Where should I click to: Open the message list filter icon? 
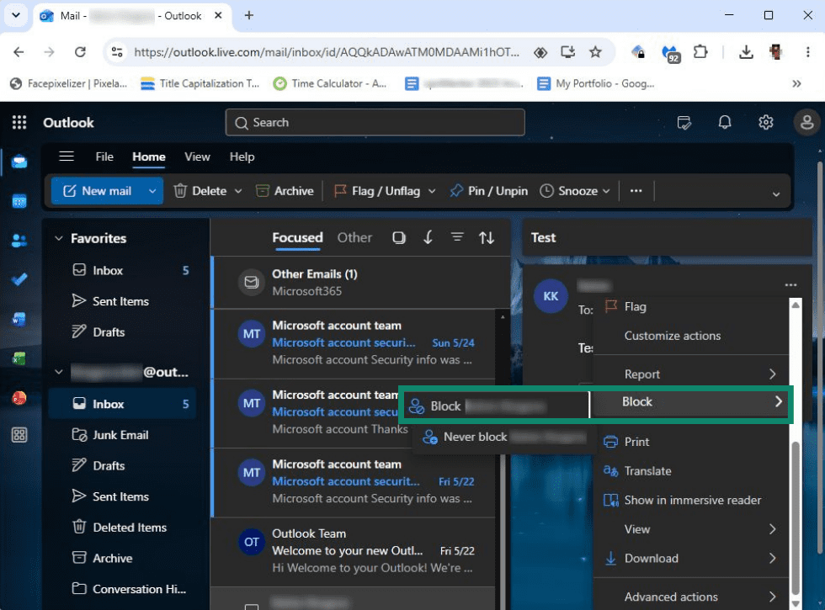pos(457,237)
